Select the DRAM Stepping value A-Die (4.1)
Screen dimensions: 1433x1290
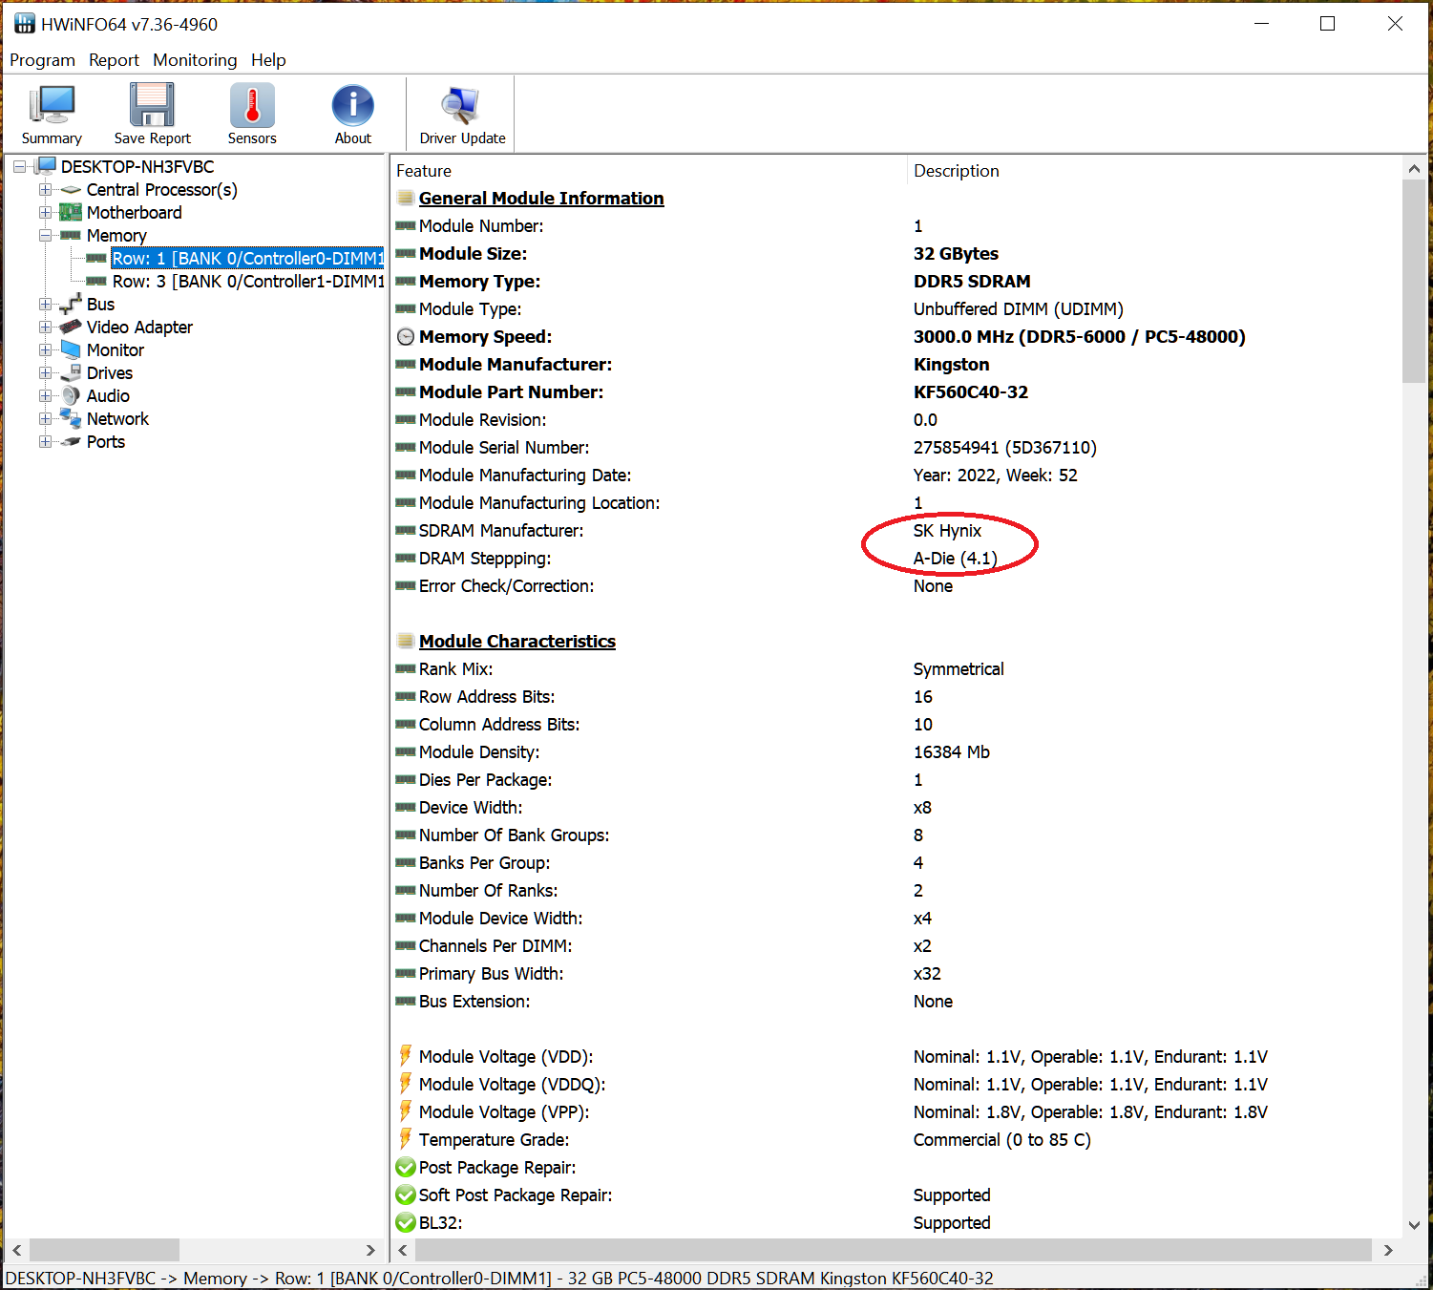955,558
